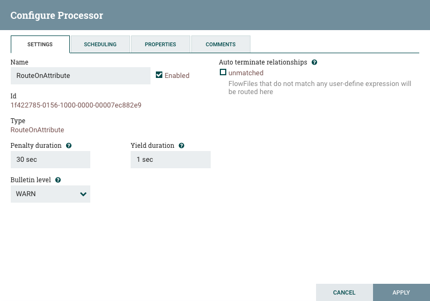Viewport: 430px width, 301px height.
Task: Show Bulletin level help tooltip icon
Action: click(x=58, y=180)
